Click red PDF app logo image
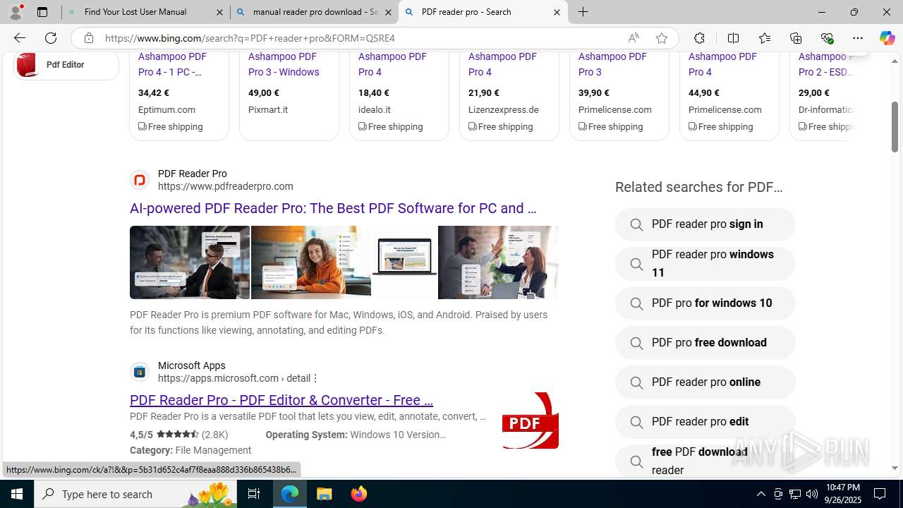903x508 pixels. [x=531, y=421]
